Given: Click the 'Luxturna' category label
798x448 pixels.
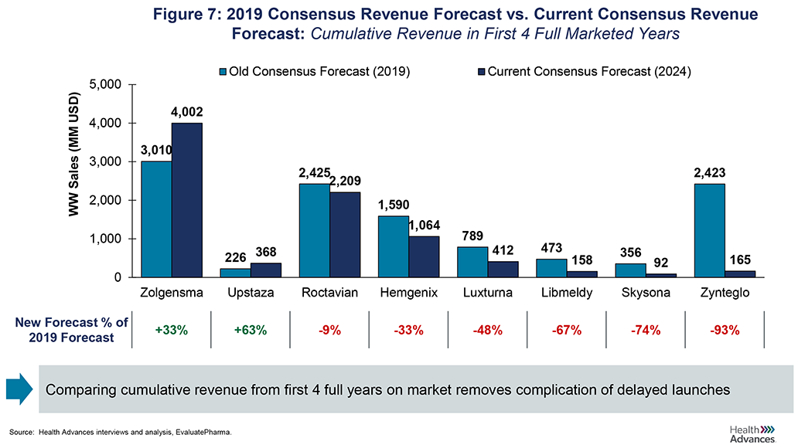Looking at the screenshot, I should point(488,293).
